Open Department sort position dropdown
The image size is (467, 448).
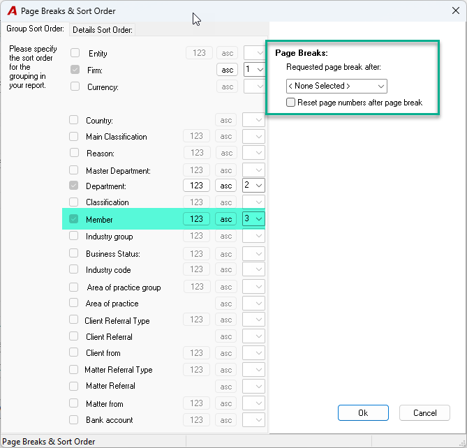253,185
